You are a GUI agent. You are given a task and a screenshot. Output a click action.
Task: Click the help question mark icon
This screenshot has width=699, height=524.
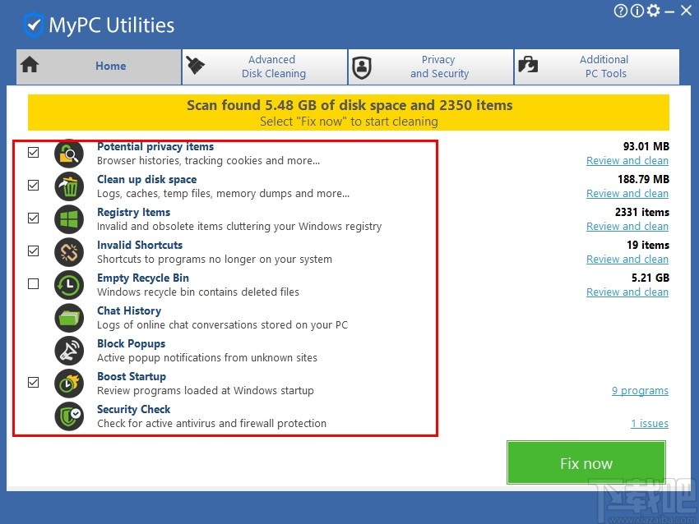[x=621, y=11]
